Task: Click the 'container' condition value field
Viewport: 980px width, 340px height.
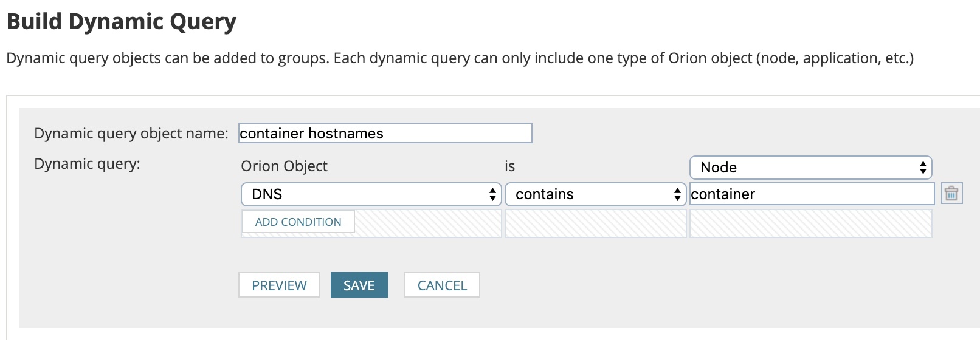Action: pyautogui.click(x=811, y=194)
